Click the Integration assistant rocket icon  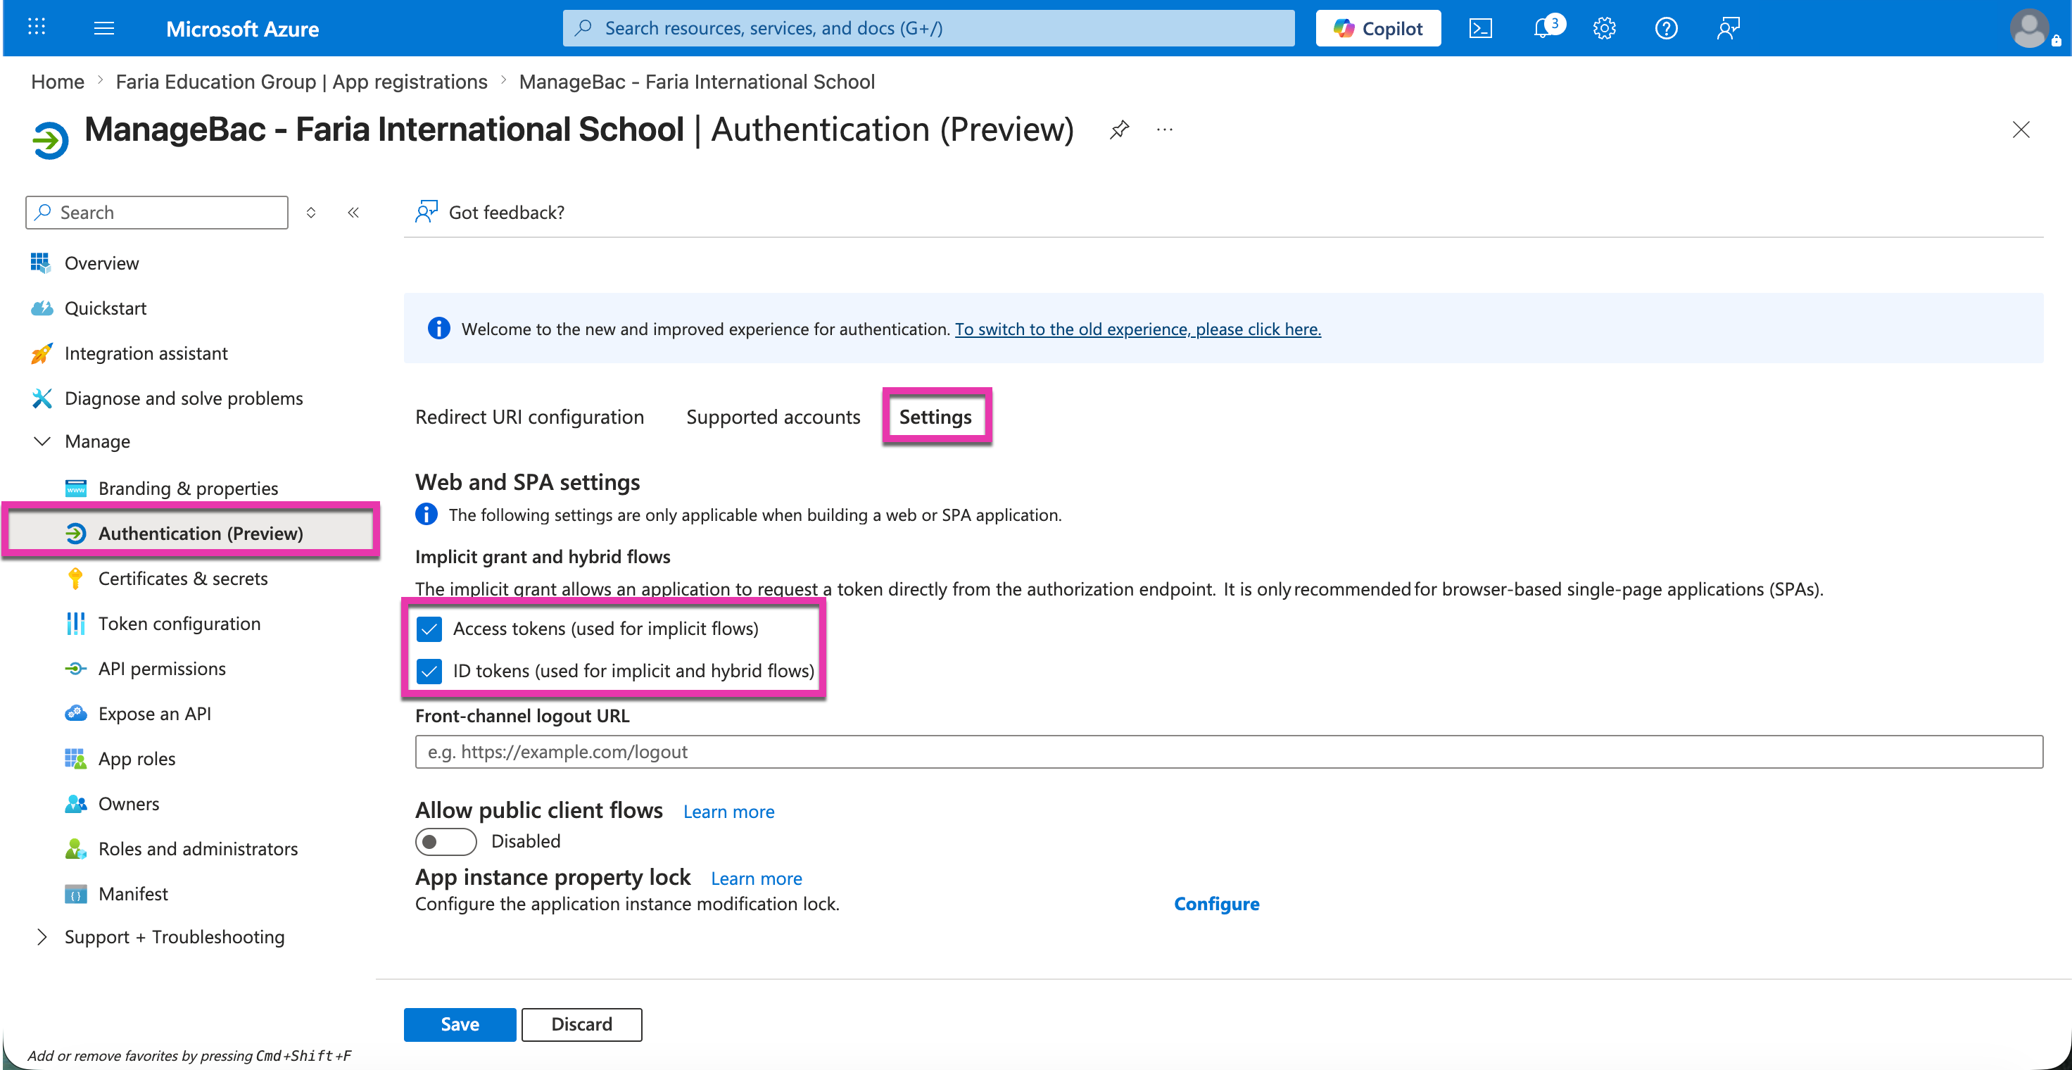click(x=41, y=353)
